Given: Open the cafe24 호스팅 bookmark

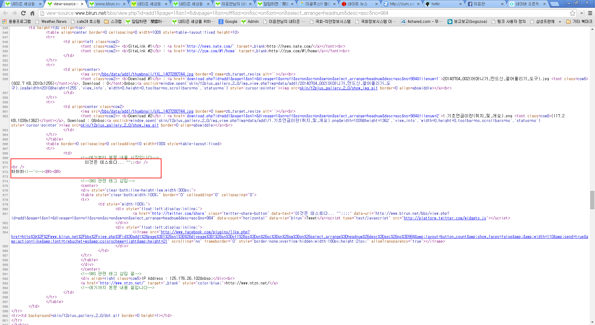Looking at the screenshot, I should 86,21.
